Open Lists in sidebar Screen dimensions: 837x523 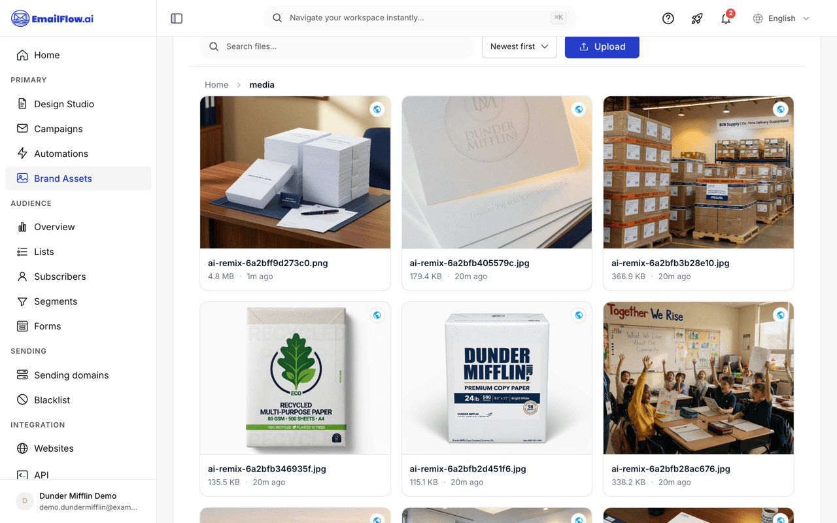(x=78, y=252)
